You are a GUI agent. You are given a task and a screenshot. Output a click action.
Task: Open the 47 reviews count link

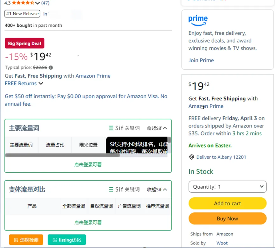click(45, 3)
